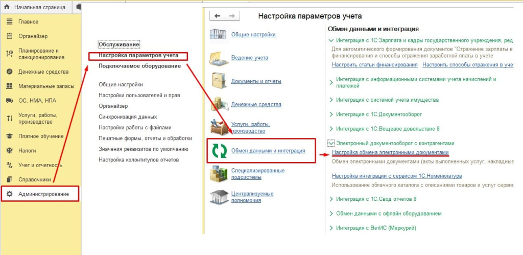Click the Централизуемые полномочия bank building icon
This screenshot has height=255, width=523.
219,197
